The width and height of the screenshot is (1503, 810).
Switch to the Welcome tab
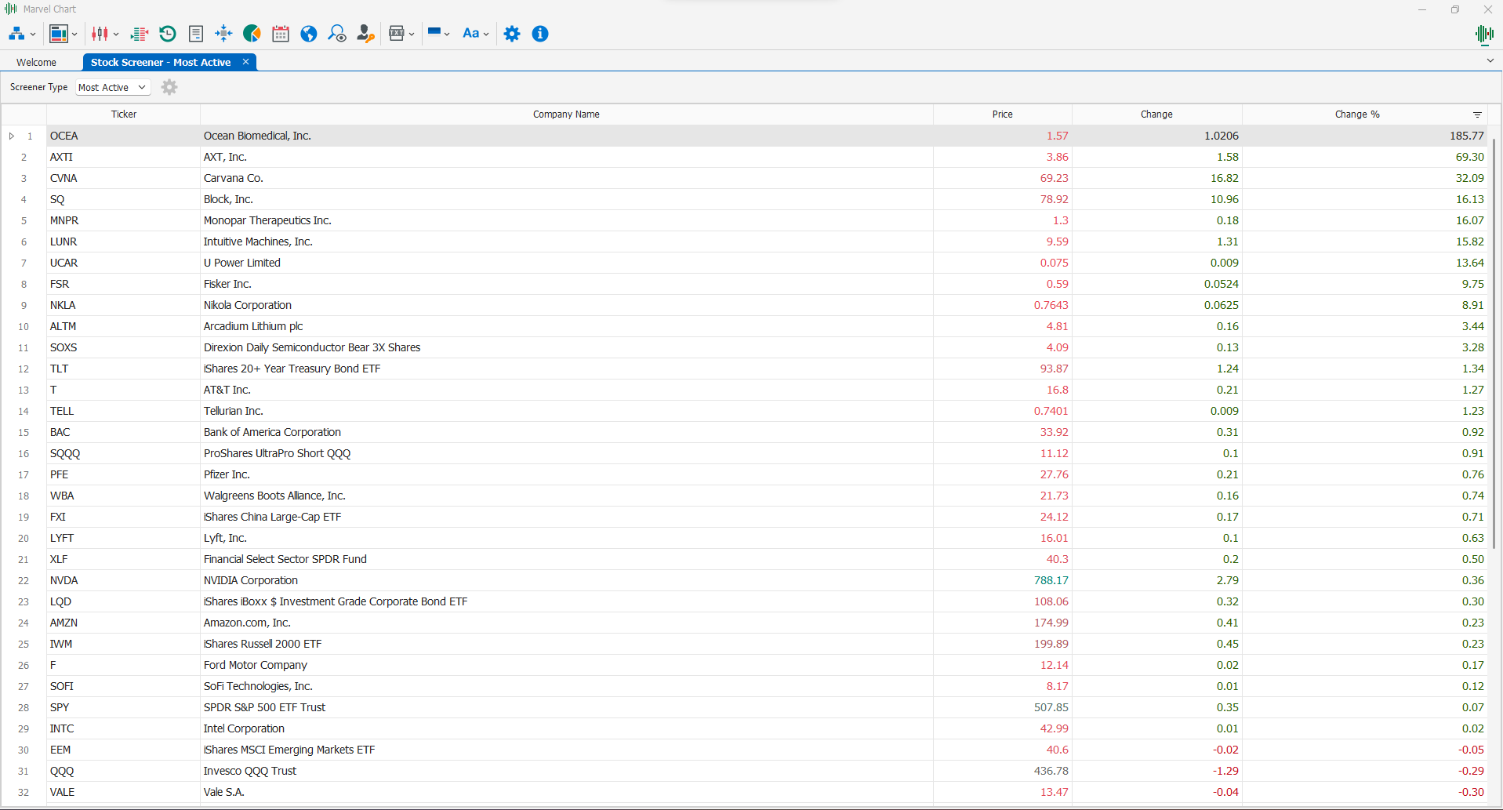pos(36,62)
